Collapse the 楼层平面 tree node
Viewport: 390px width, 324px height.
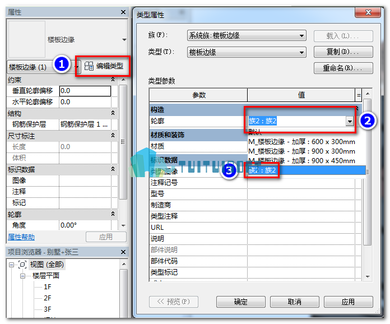tap(23, 276)
